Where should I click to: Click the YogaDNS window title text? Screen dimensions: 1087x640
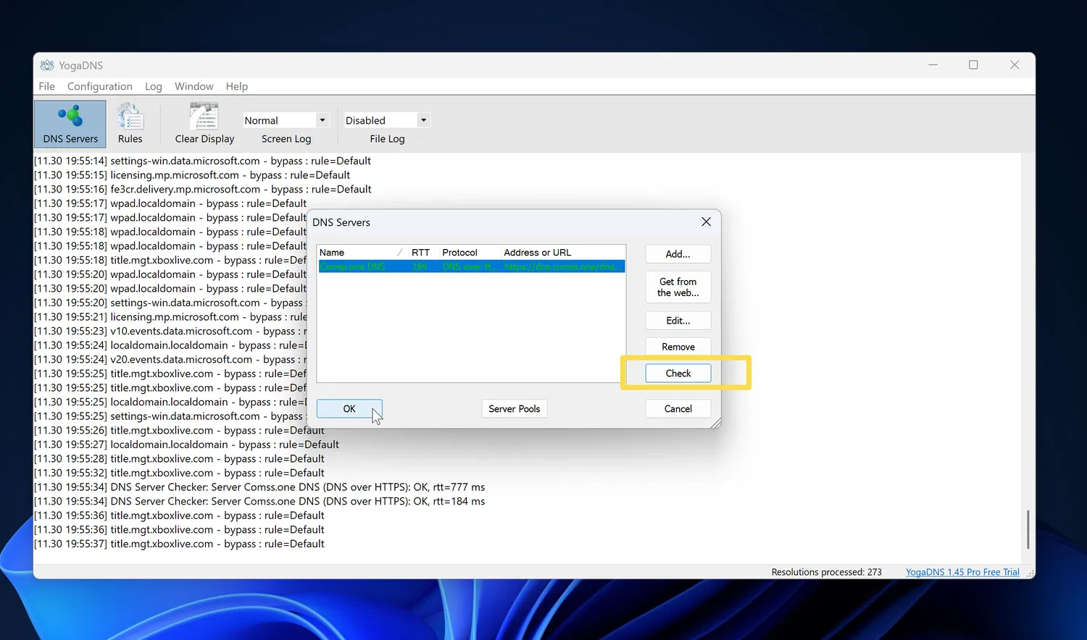pos(80,65)
